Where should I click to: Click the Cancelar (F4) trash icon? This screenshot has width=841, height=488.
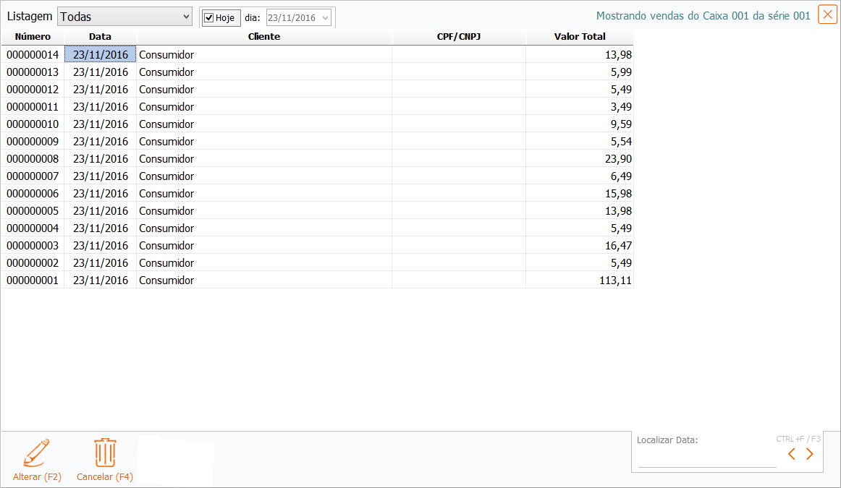105,453
